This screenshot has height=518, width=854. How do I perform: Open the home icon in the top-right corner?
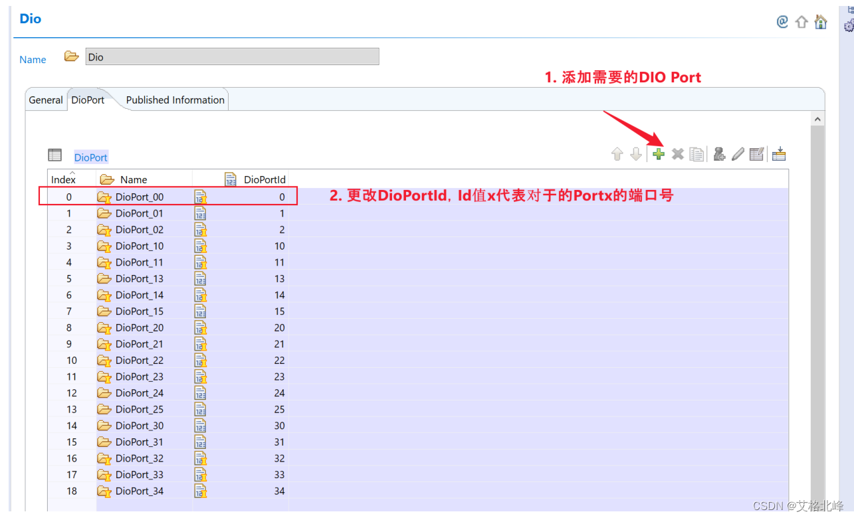(820, 21)
